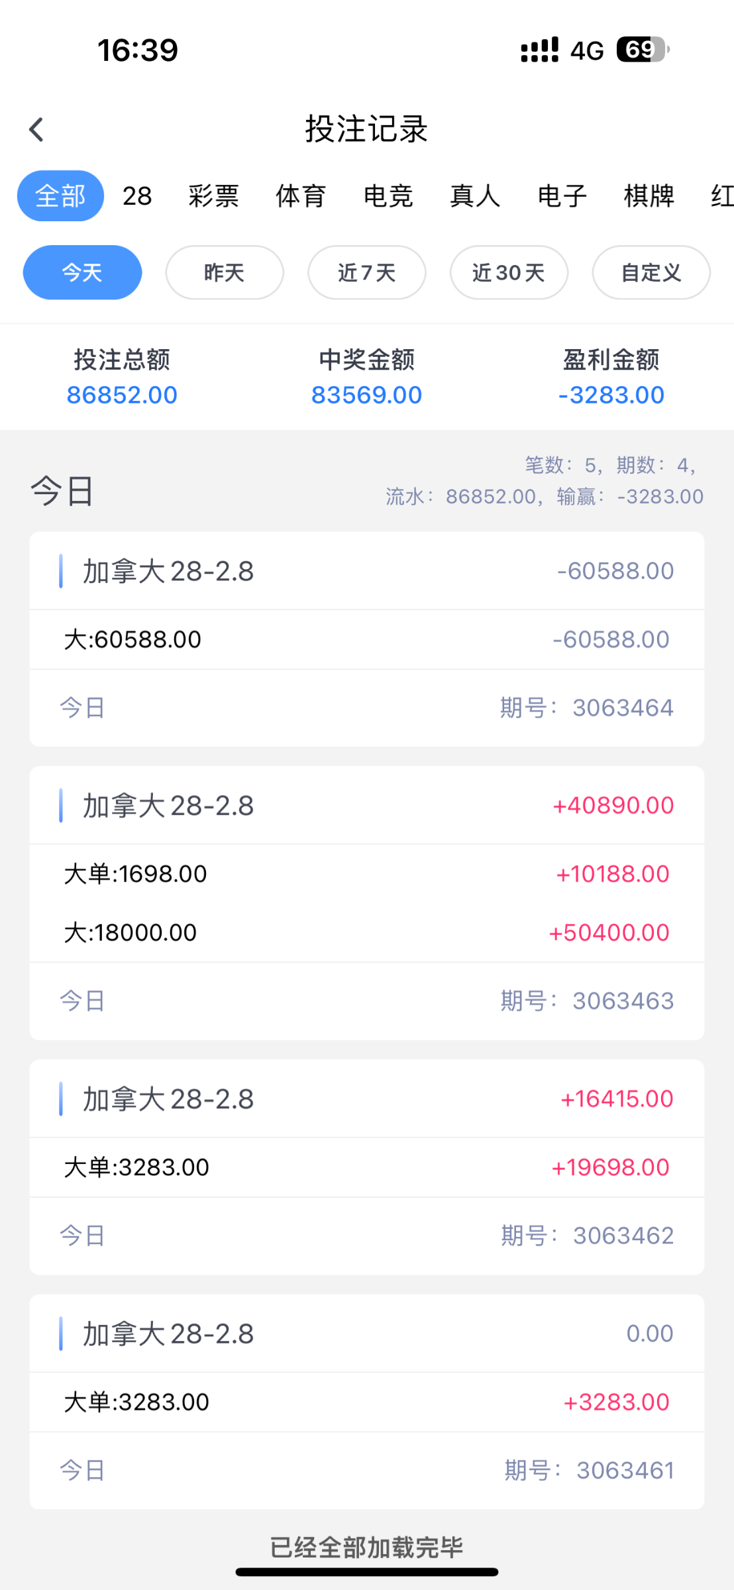The height and width of the screenshot is (1590, 734).
Task: Tap the back arrow icon
Action: [37, 130]
